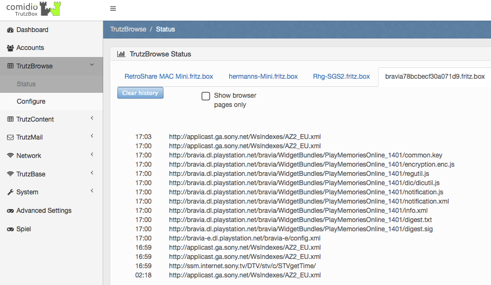This screenshot has width=491, height=285.
Task: Expand the Network menu chevron
Action: 92,154
